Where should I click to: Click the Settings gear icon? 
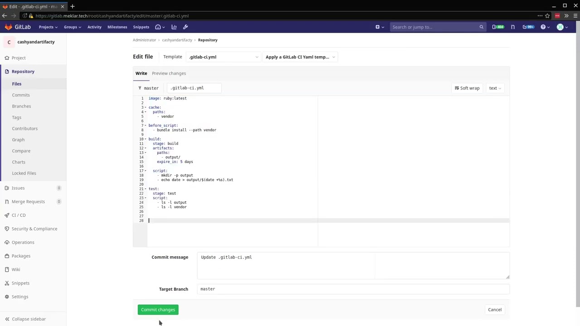(x=7, y=297)
